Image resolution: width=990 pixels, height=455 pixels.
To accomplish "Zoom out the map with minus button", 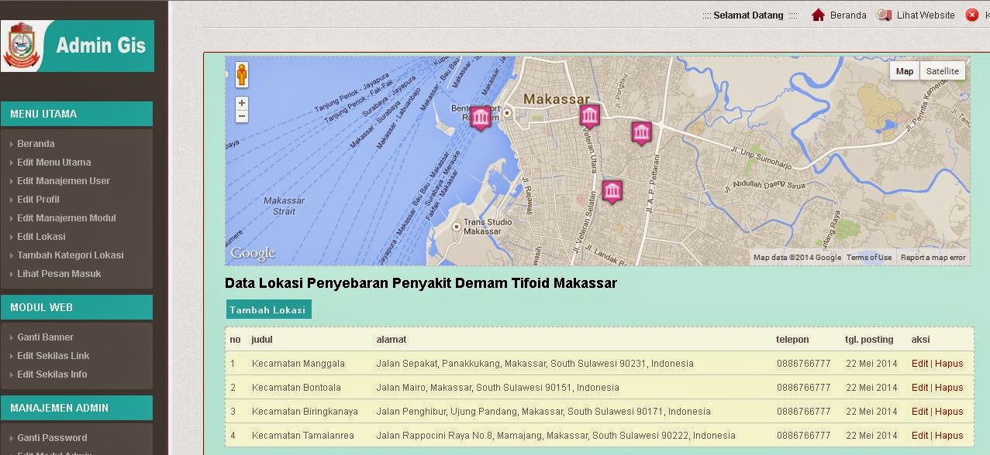I will click(242, 116).
